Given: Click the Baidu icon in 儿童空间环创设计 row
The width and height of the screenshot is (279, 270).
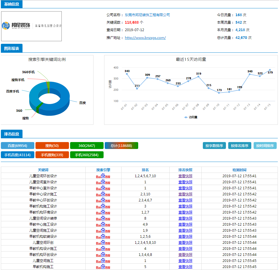Looking at the screenshot, I should (x=103, y=176).
